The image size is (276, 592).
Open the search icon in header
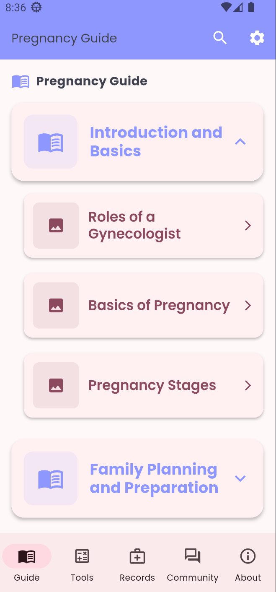point(220,38)
